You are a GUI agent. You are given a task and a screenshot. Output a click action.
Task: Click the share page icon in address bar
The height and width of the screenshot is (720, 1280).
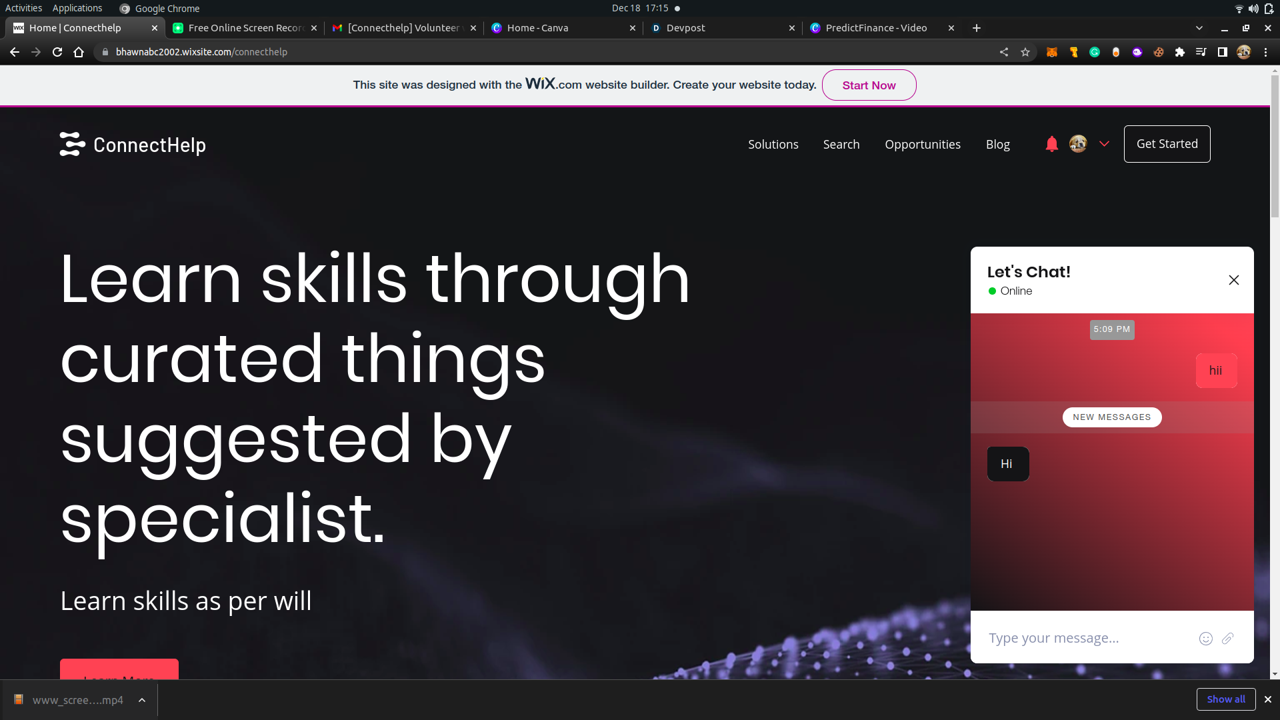(1004, 52)
